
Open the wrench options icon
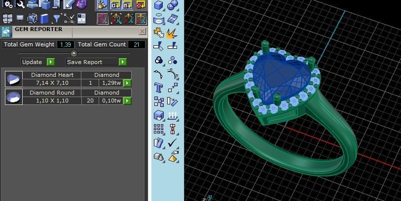(20, 4)
